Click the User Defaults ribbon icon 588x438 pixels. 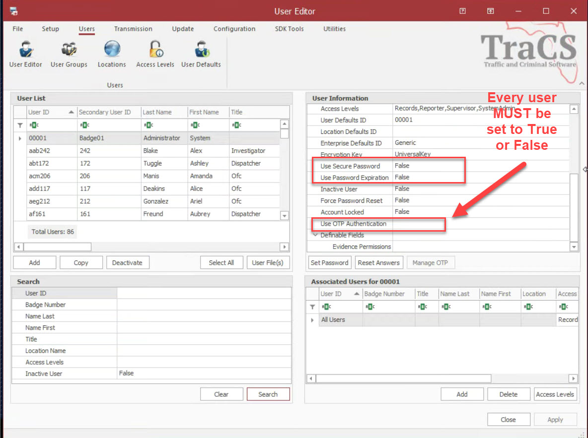pyautogui.click(x=201, y=54)
